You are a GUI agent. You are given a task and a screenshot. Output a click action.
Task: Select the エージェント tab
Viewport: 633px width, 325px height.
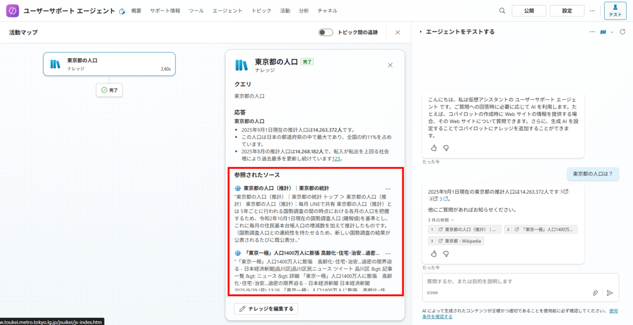point(227,11)
